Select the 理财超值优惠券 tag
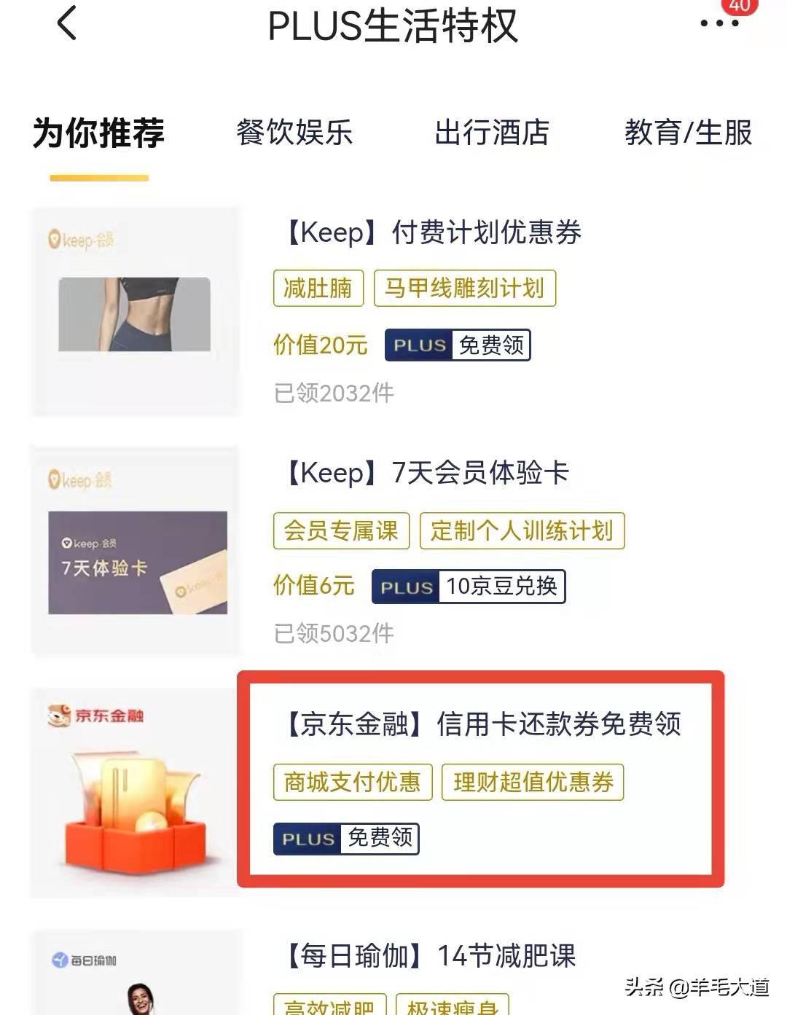Screen dimensions: 787x1015 point(533,782)
